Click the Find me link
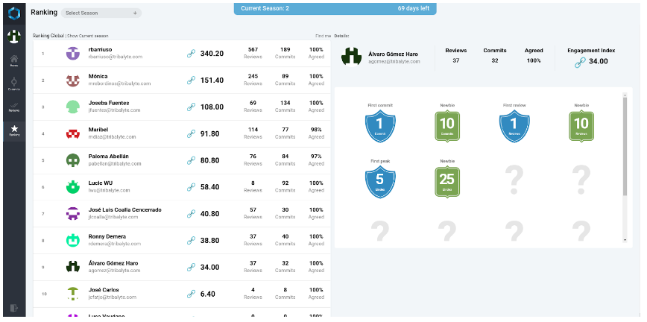 point(323,35)
